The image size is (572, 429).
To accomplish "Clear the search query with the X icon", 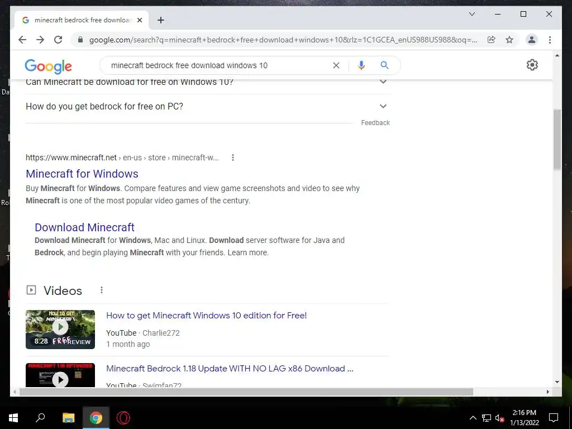I will (336, 65).
